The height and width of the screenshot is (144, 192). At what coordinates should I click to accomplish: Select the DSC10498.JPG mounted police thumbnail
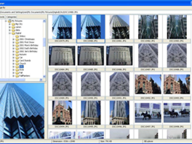tap(177, 113)
